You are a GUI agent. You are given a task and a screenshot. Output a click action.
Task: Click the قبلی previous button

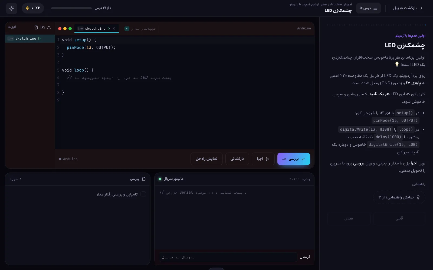[x=399, y=218]
